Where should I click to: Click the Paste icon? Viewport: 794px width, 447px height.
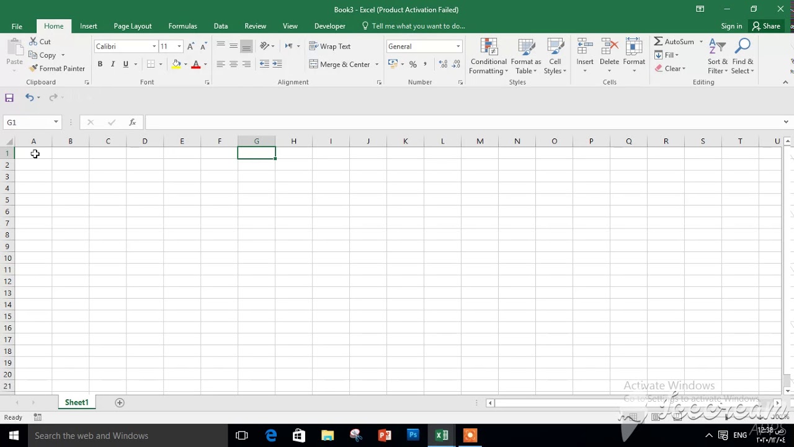point(14,47)
